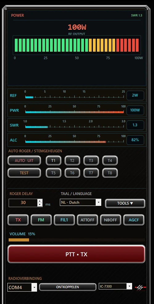
Task: Click the AUTO ROGER / STEMGEHEUGEN heading
Action: (x=35, y=151)
